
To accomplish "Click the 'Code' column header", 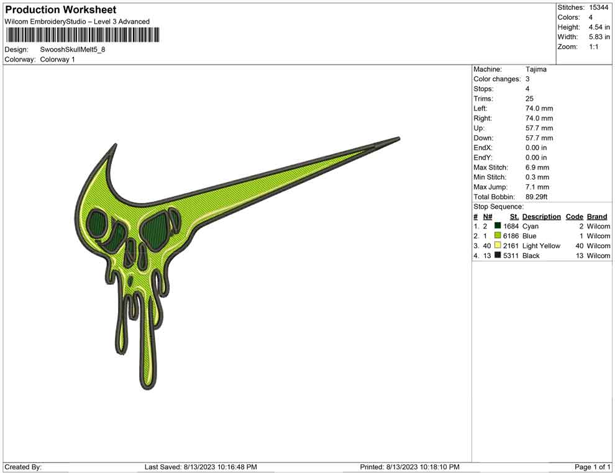I will point(575,217).
